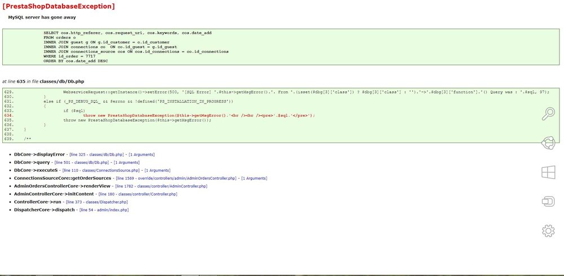Click the 'FROM orders o' SQL line

click(59, 37)
